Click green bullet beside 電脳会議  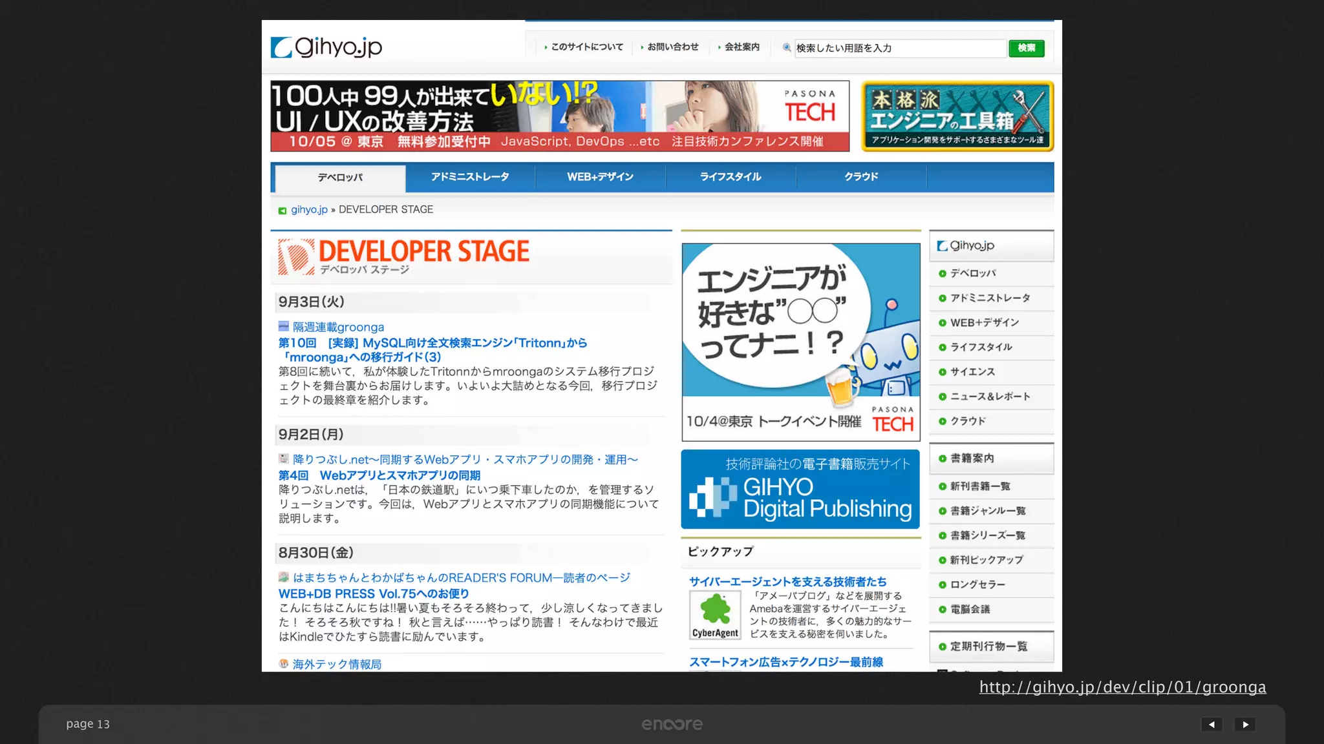point(942,610)
